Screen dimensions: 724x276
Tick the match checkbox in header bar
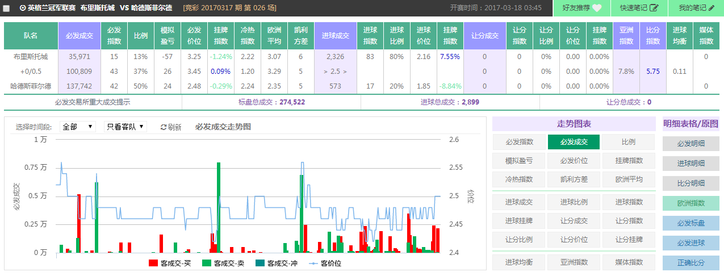6,9
